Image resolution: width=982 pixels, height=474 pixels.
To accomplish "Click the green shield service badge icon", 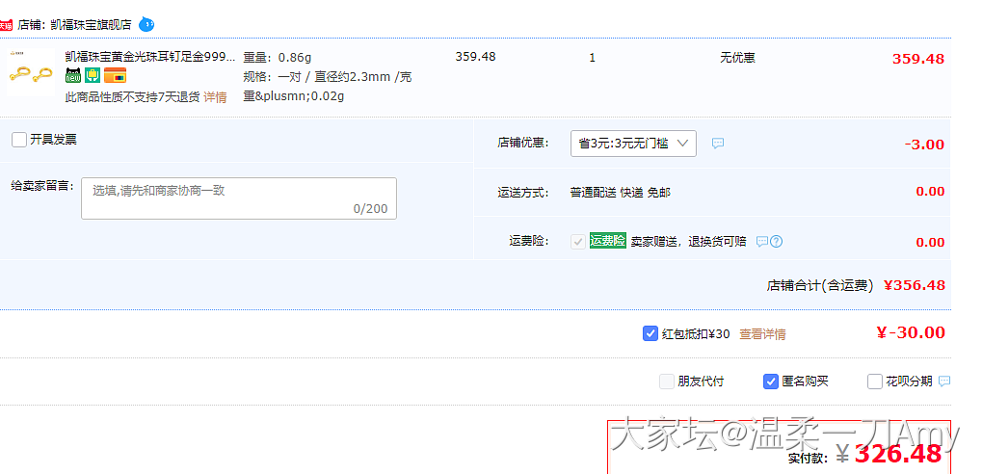I will 93,76.
